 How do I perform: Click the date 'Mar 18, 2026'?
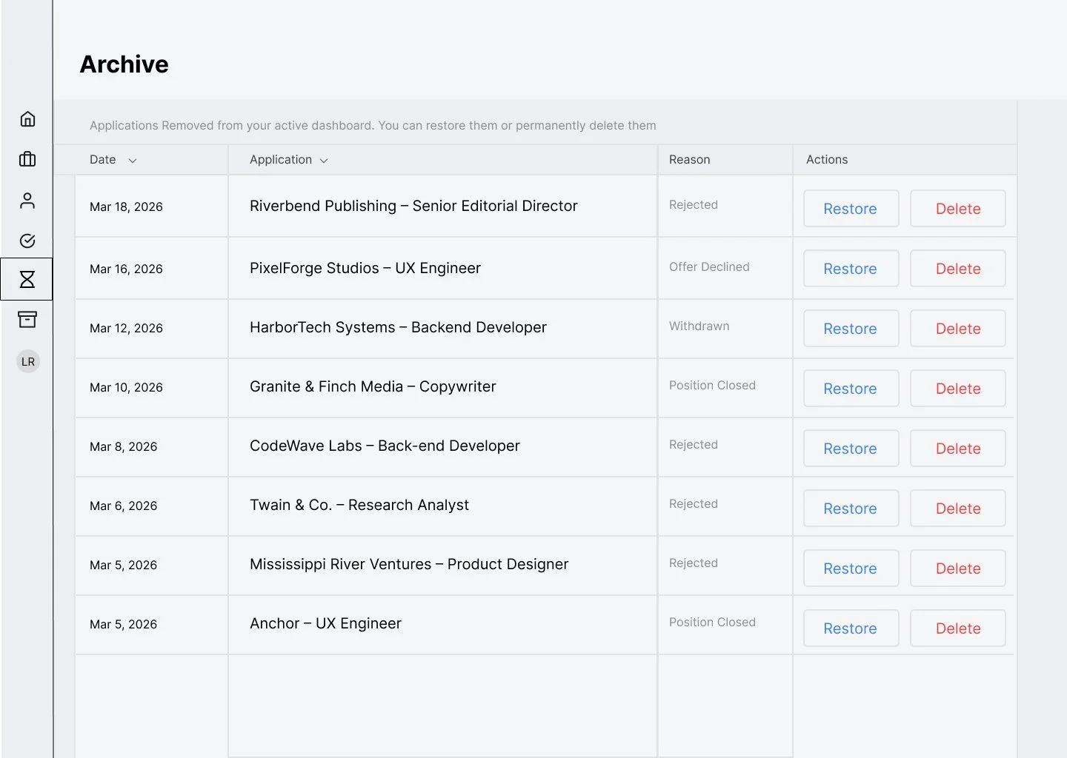[126, 207]
